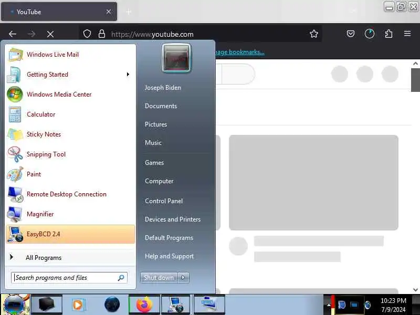The width and height of the screenshot is (420, 315).
Task: Bookmark this page with the star icon
Action: click(313, 34)
